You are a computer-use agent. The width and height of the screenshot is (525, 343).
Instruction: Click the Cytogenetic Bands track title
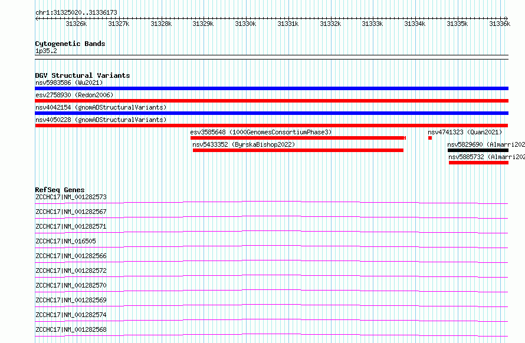70,44
